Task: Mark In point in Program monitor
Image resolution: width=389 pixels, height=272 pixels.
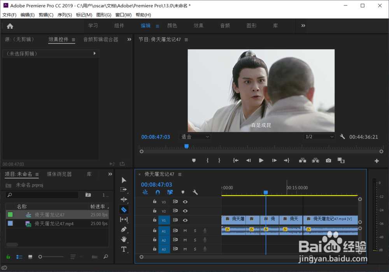Action: 207,160
